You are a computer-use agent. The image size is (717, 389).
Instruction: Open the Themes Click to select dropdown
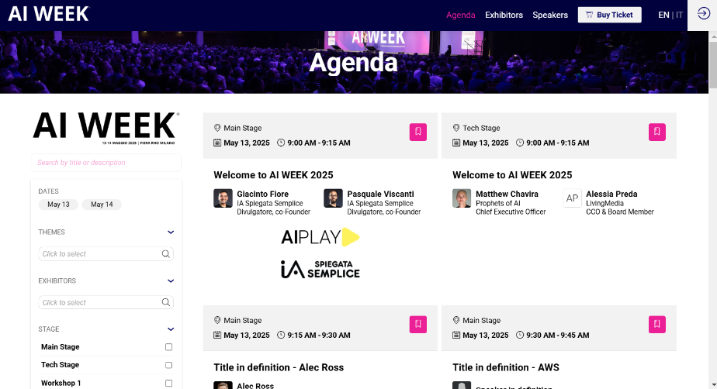[106, 254]
